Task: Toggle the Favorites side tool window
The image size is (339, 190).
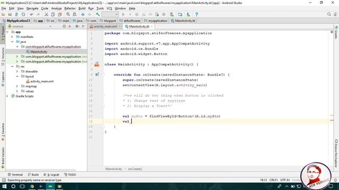Action: point(3,132)
